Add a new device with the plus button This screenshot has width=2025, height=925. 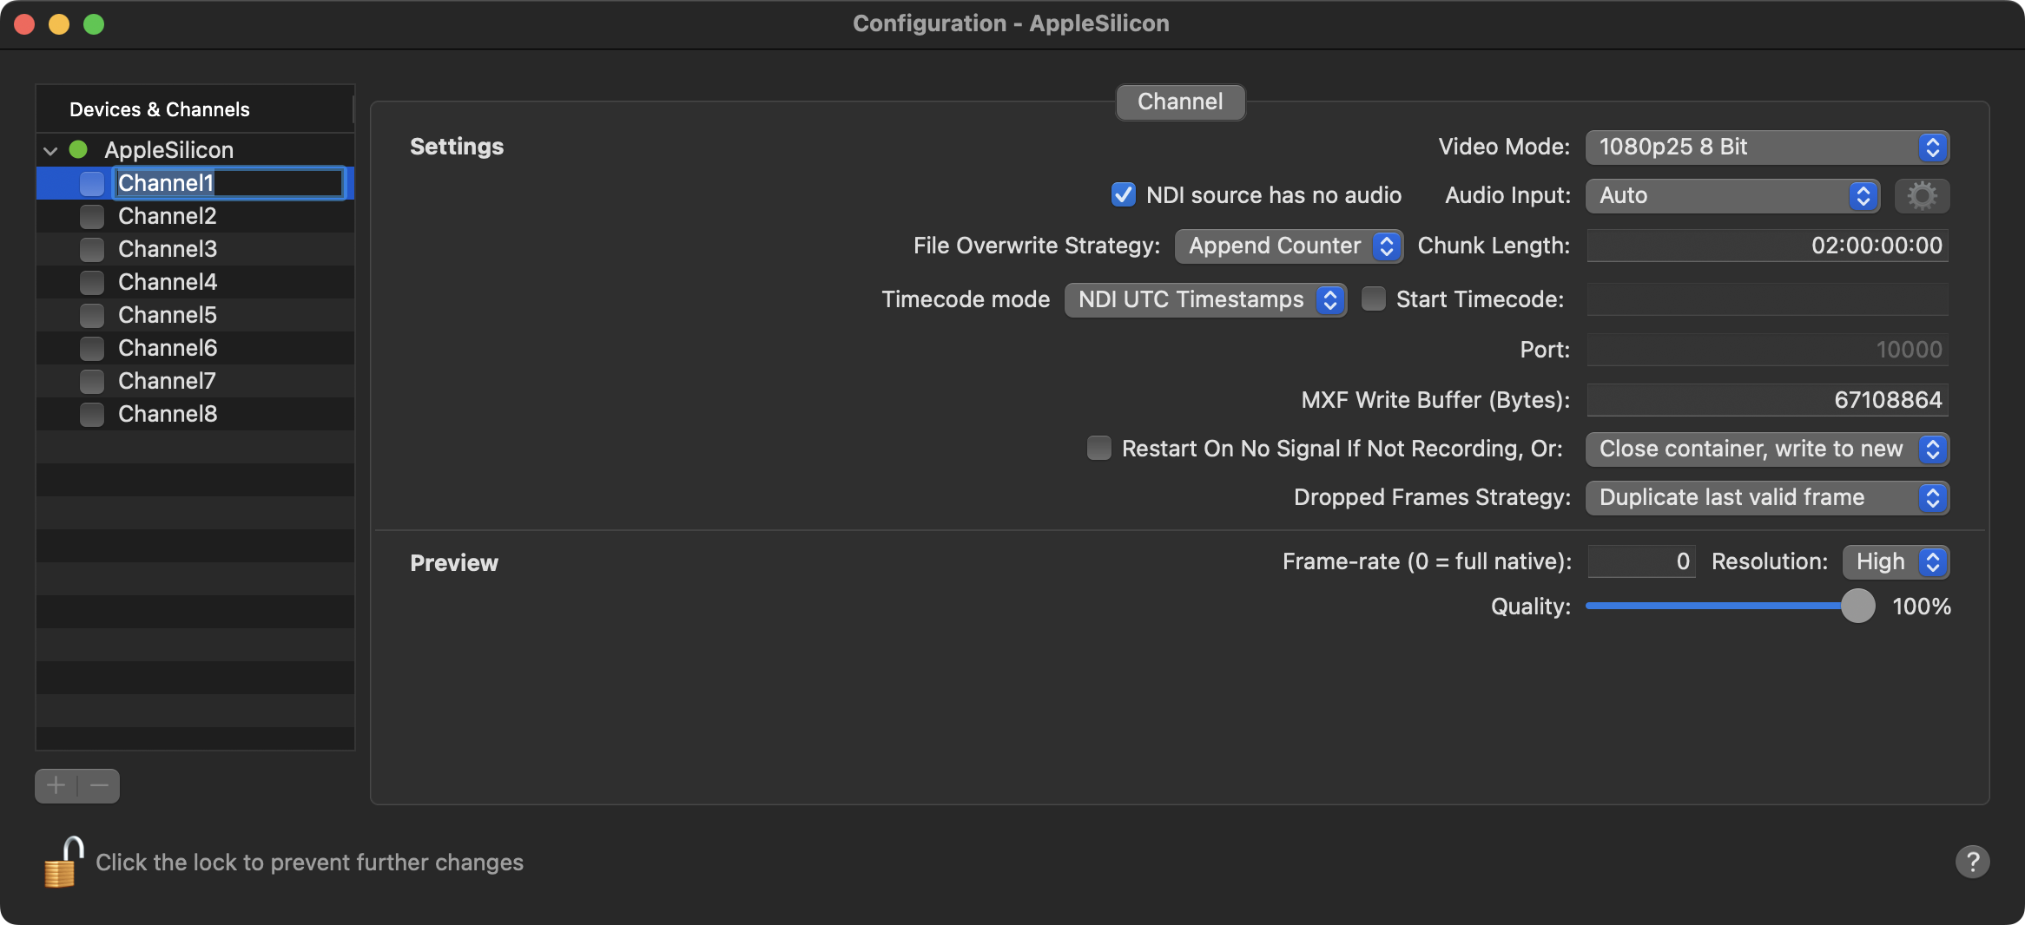click(56, 786)
